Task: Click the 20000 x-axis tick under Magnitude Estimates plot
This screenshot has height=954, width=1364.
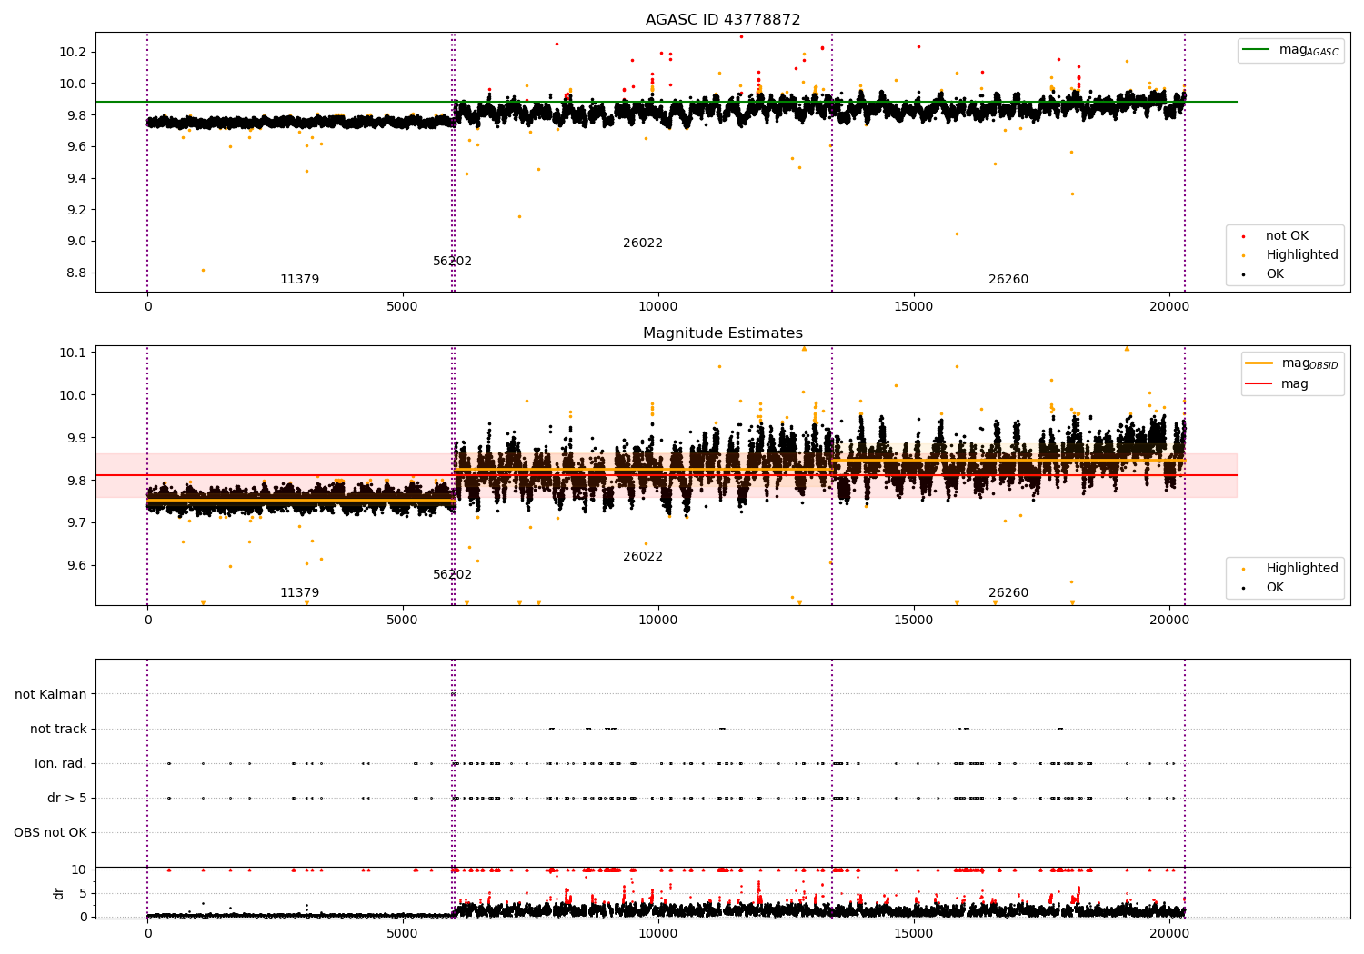Action: tap(1168, 621)
